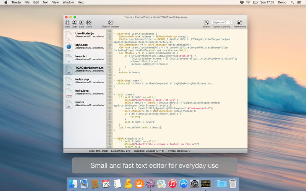
Task: Click the Save toolbar icon
Action: [81, 23]
